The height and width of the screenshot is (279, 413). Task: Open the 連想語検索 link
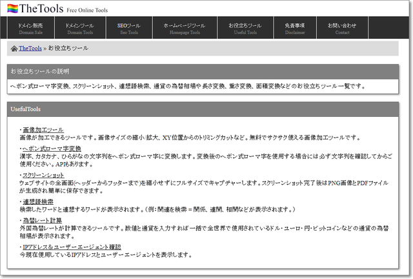tap(38, 201)
